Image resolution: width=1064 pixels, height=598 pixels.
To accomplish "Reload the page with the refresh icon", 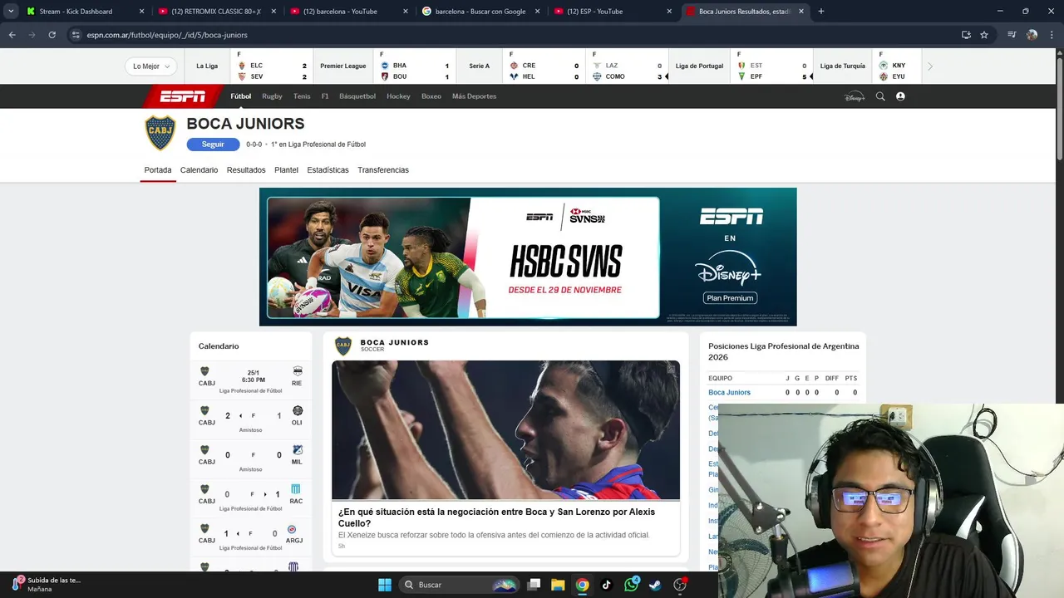I will (52, 35).
